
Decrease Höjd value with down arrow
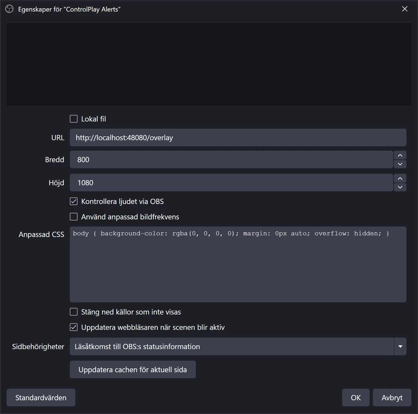click(400, 187)
